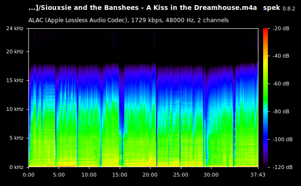Image resolution: width=301 pixels, height=186 pixels.
Task: Click the '-40 dB' scale label
Action: [x=281, y=56]
